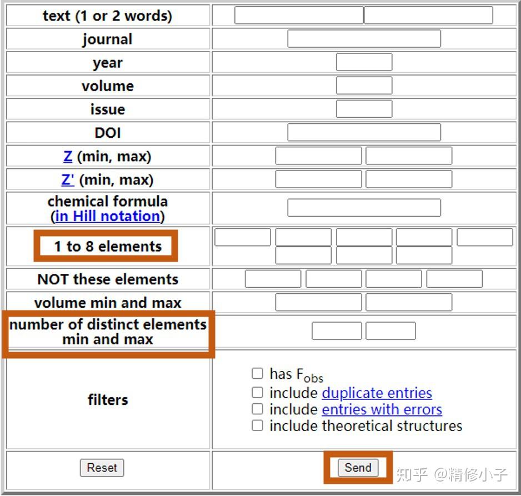Enable 'include duplicate entries' checkbox
Image resolution: width=521 pixels, height=496 pixels.
[257, 393]
